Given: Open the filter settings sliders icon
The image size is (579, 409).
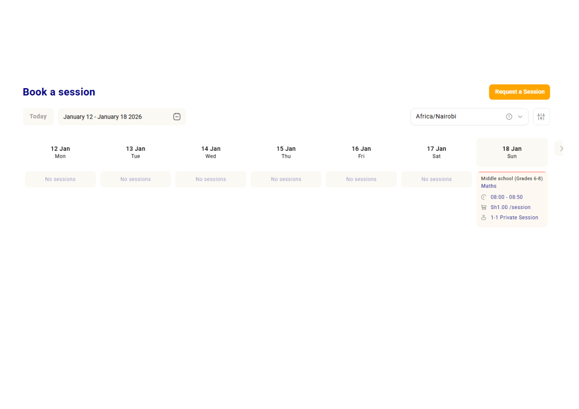Looking at the screenshot, I should [x=541, y=117].
